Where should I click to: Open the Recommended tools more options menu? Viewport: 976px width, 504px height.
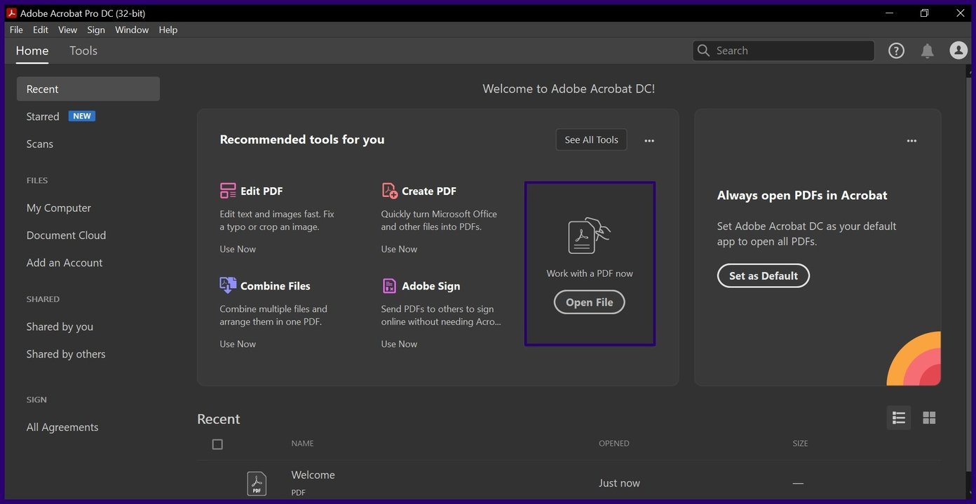pyautogui.click(x=649, y=141)
